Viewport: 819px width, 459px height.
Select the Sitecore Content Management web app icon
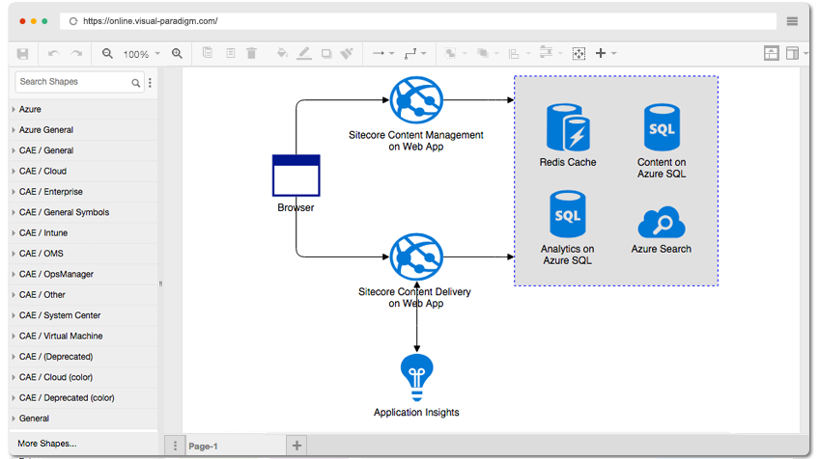[416, 99]
